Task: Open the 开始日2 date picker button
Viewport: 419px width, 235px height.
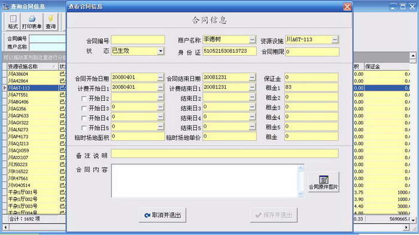Action: tap(160, 97)
